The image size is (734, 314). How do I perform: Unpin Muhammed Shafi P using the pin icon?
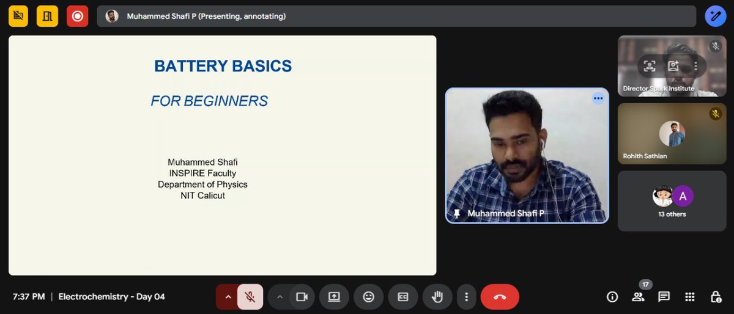pos(456,214)
